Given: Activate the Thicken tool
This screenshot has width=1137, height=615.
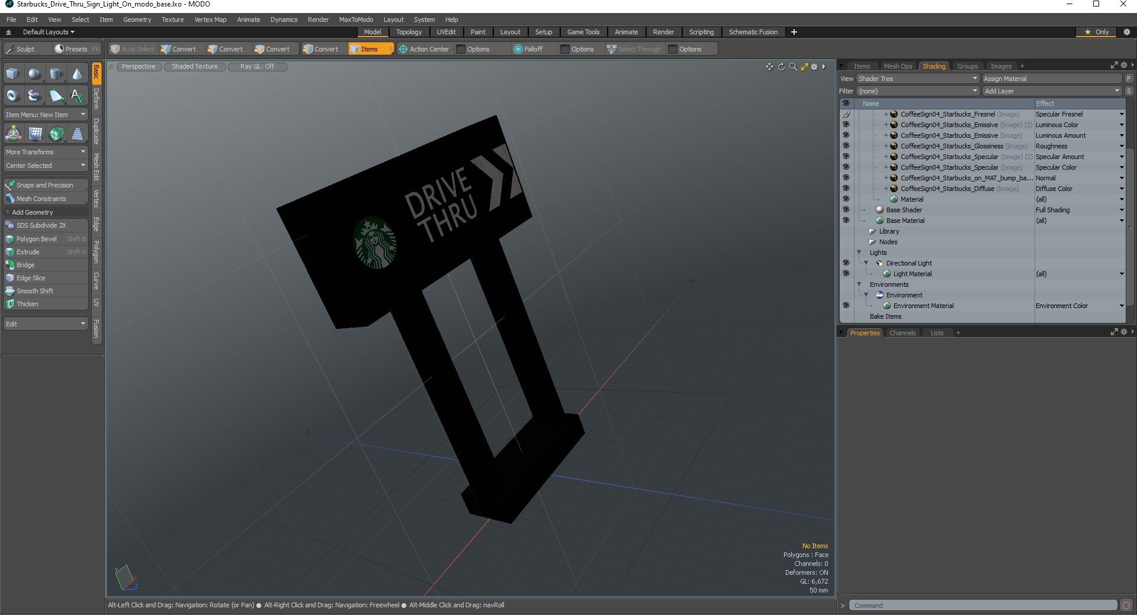Looking at the screenshot, I should click(46, 304).
